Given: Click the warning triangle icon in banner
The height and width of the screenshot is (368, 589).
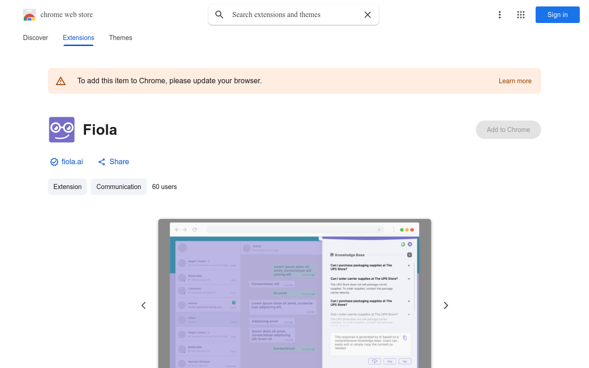Looking at the screenshot, I should coord(61,81).
